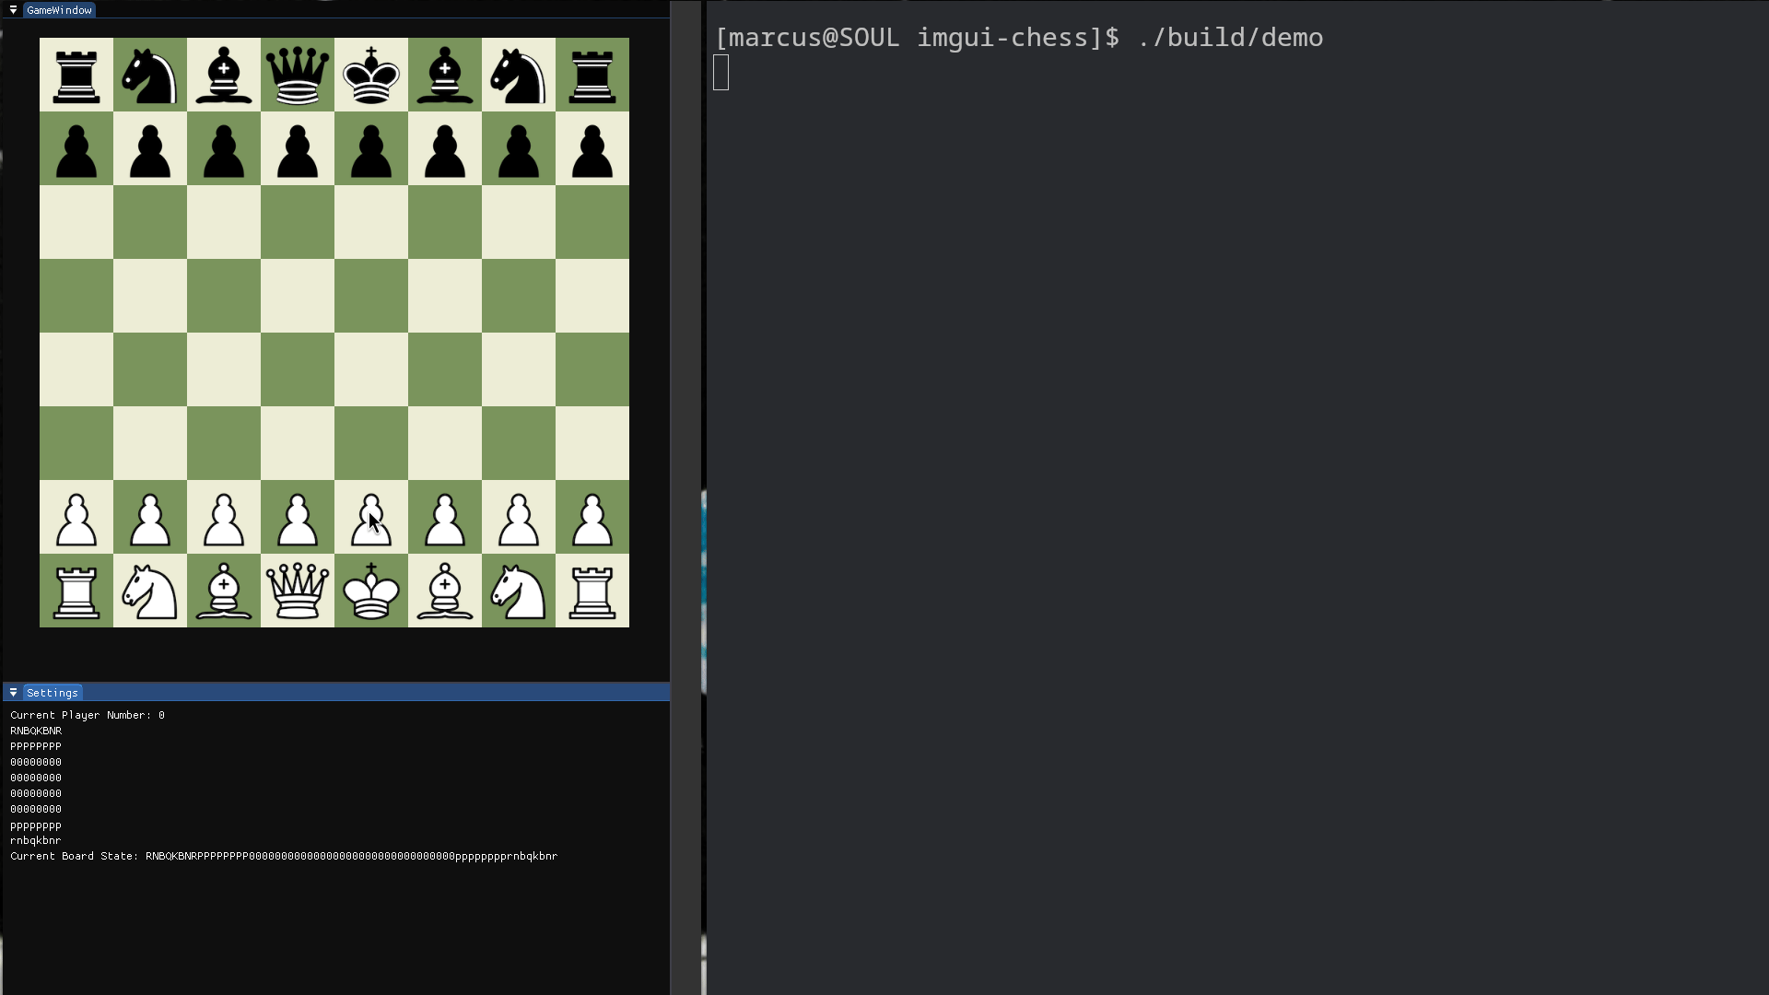
Task: Focus the terminal at the ./build/demo command
Action: click(1230, 38)
